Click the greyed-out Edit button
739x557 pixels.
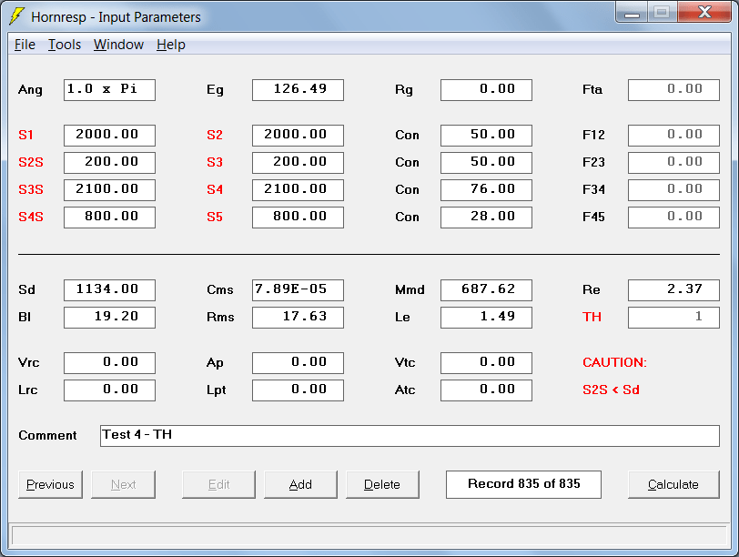click(218, 484)
